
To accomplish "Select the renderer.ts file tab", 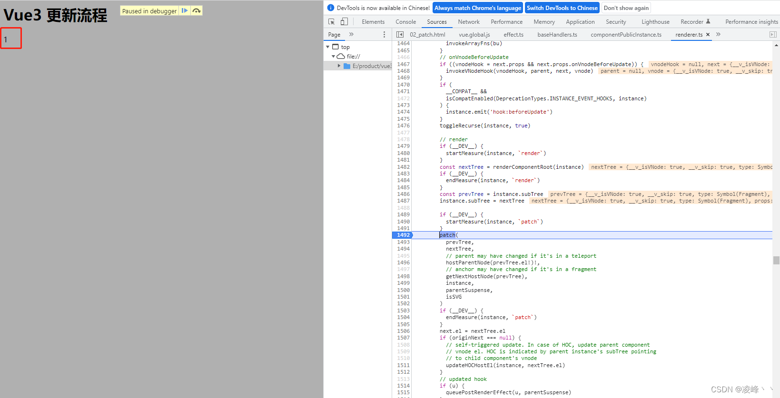I will (689, 34).
